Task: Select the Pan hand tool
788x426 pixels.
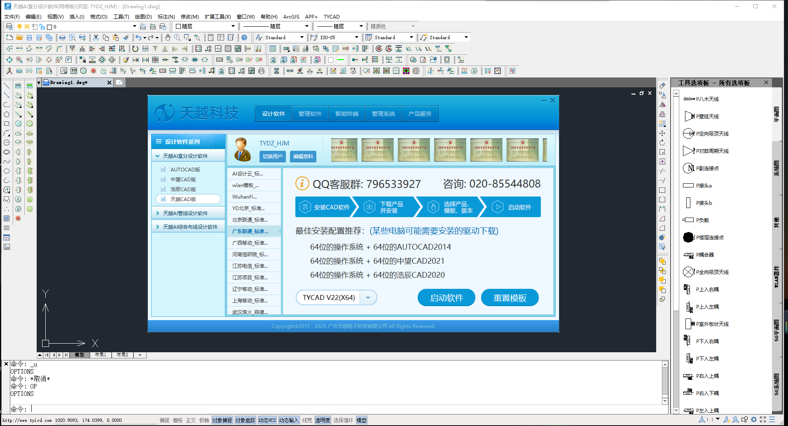Action: [168, 37]
